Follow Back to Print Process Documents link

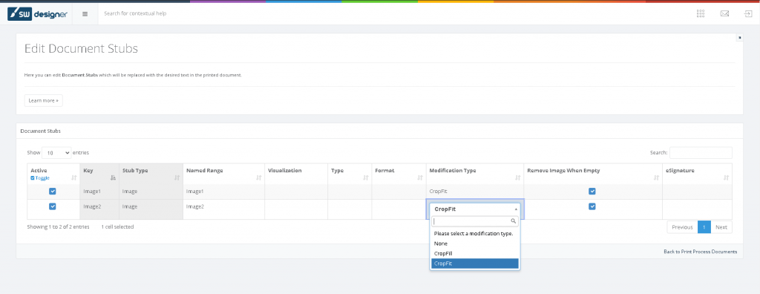click(700, 251)
